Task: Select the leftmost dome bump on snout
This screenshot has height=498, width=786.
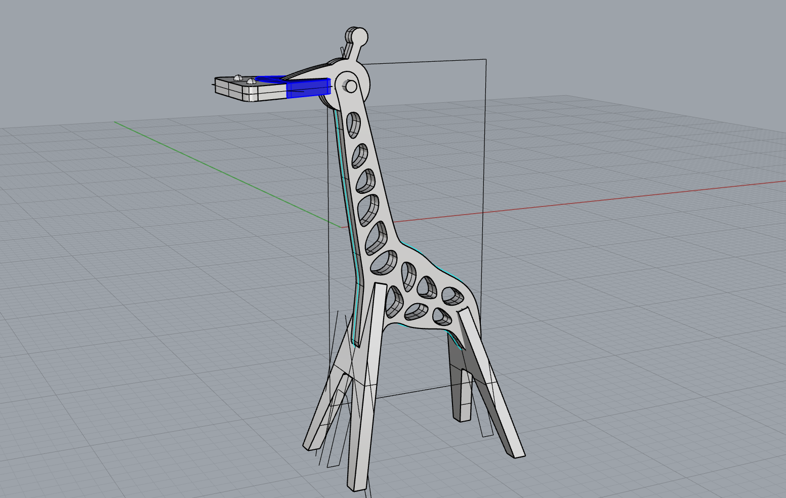Action: 237,77
